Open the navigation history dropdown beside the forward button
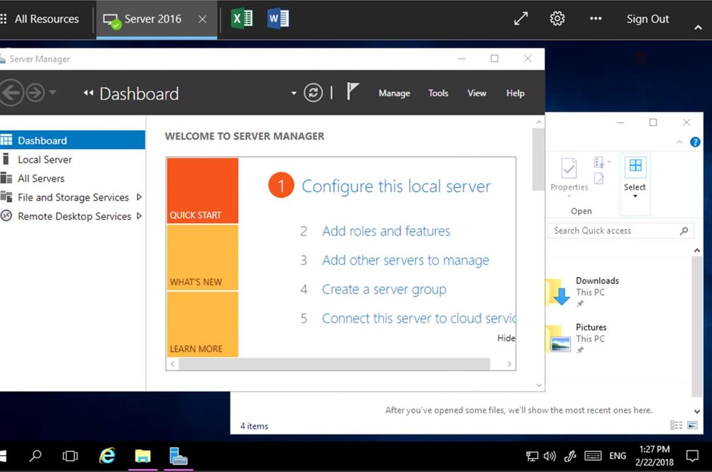The height and width of the screenshot is (472, 712). 53,92
